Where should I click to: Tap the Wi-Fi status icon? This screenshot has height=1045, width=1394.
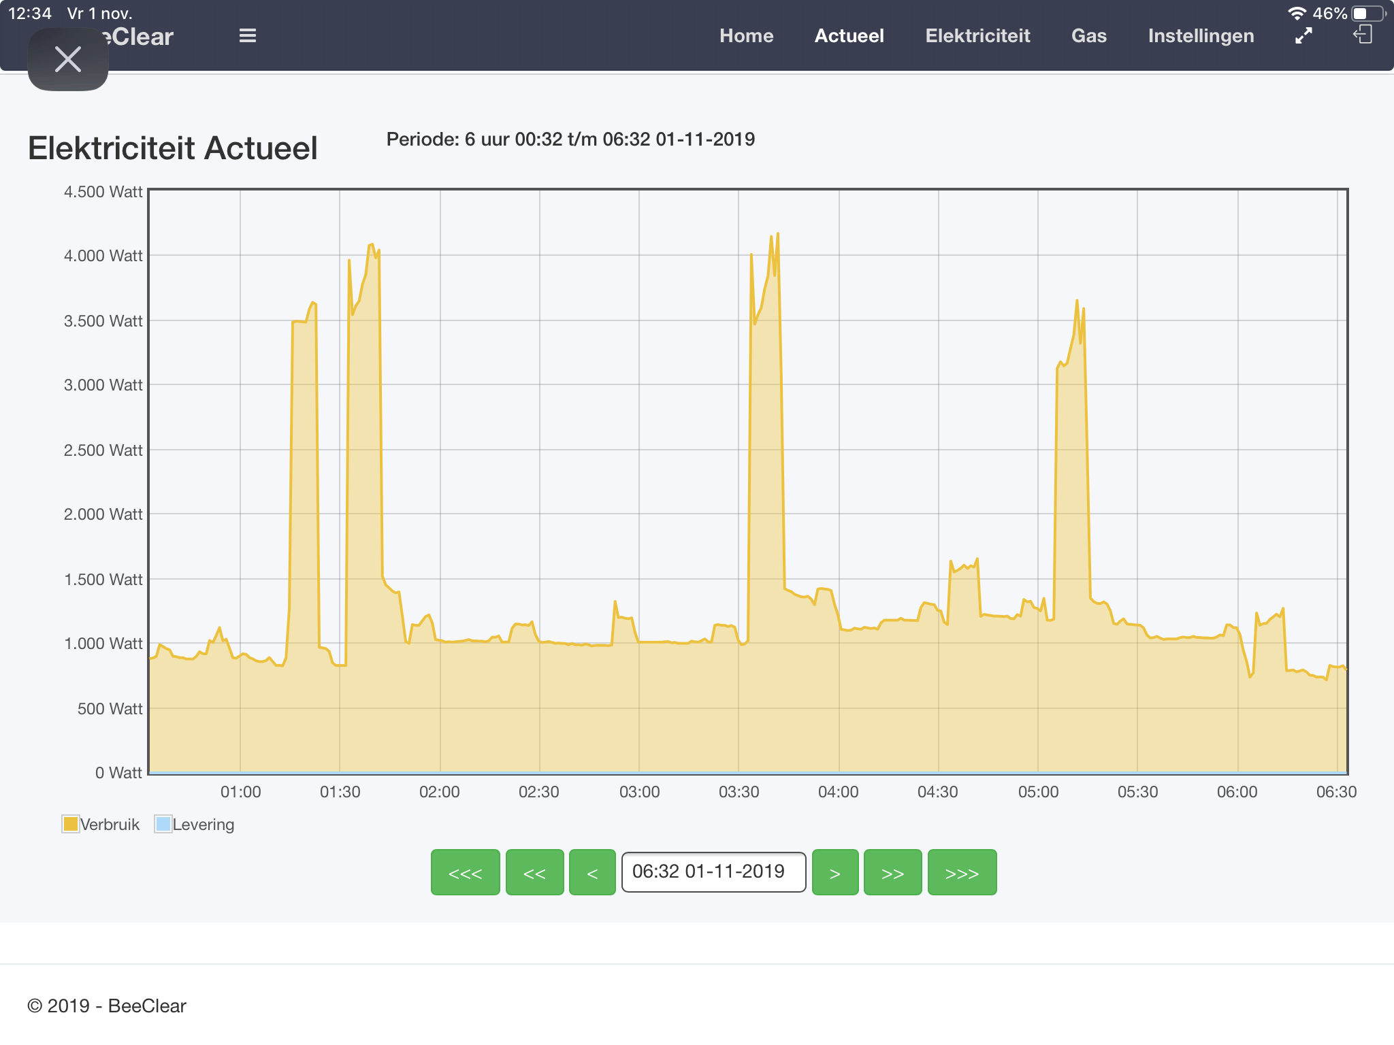point(1297,14)
